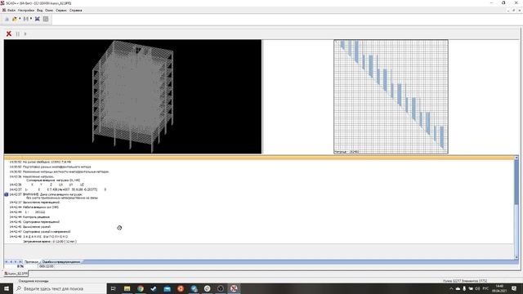Switch the input language indicator
The height and width of the screenshot is (294, 523).
coord(485,288)
